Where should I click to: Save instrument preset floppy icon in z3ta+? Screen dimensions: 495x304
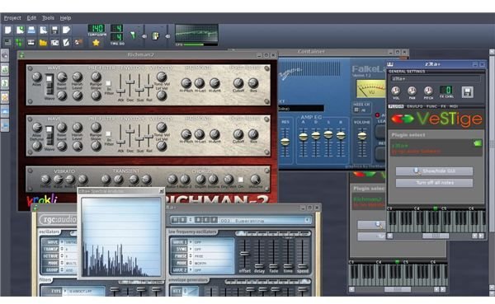[x=468, y=92]
